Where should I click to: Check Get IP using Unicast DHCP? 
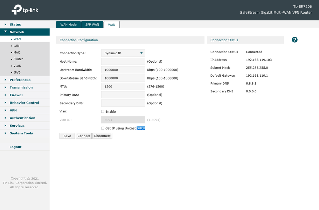click(x=103, y=128)
